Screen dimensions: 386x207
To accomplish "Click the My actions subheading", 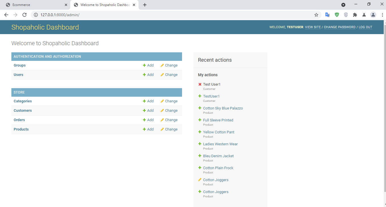I will tap(208, 75).
